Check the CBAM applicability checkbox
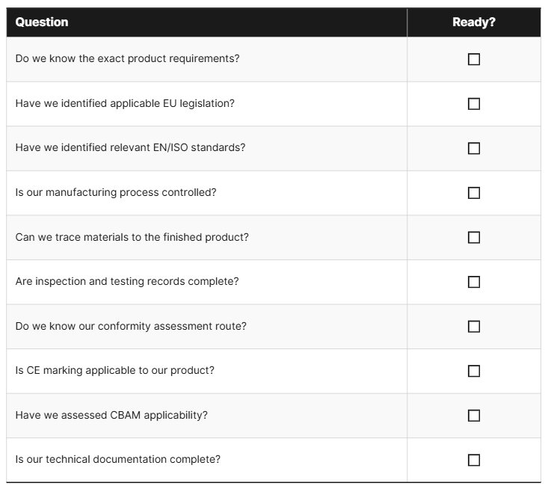 [473, 416]
